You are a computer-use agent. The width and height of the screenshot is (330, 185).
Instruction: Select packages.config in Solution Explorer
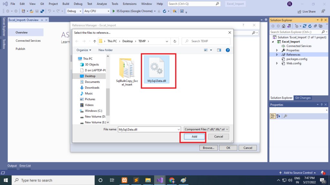pos(296,59)
